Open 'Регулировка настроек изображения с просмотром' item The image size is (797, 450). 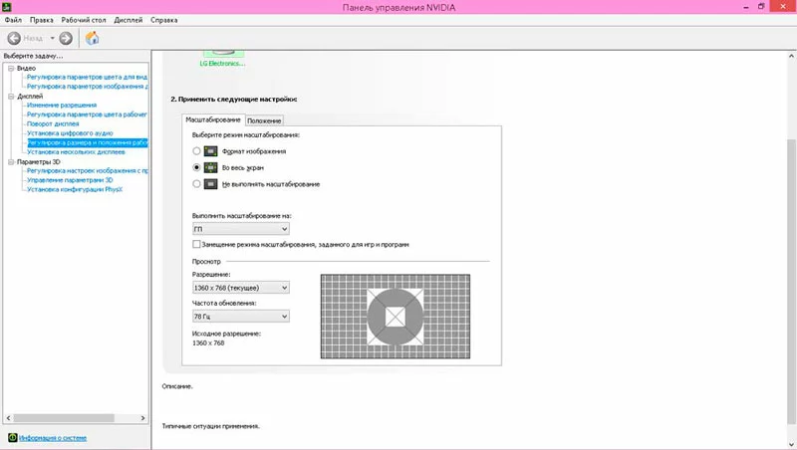(87, 170)
